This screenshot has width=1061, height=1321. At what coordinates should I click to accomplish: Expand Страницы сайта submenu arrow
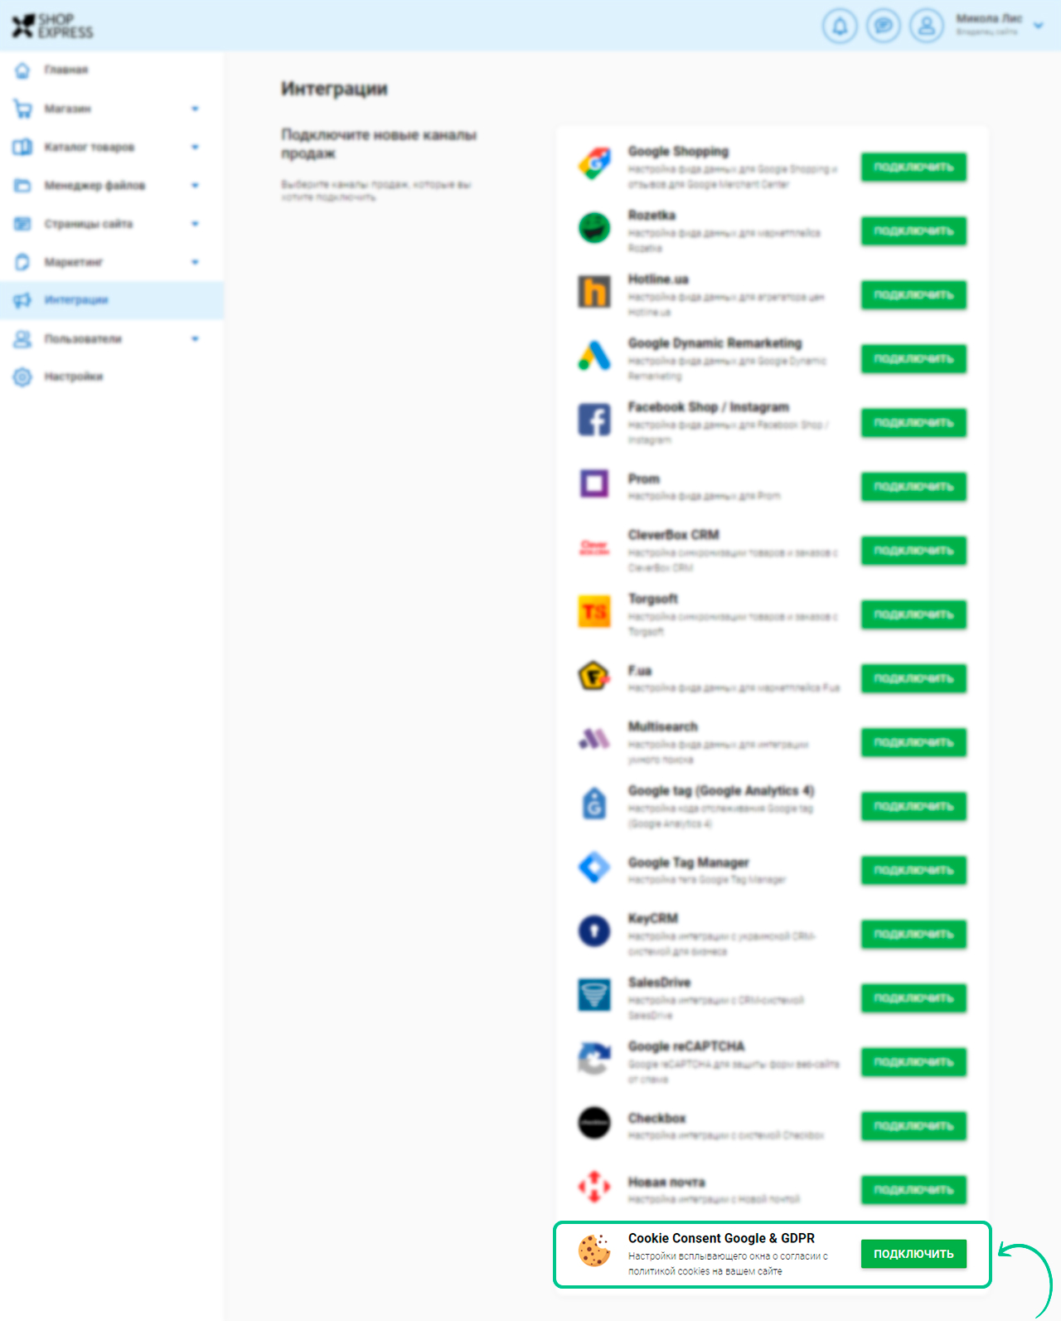pyautogui.click(x=195, y=224)
